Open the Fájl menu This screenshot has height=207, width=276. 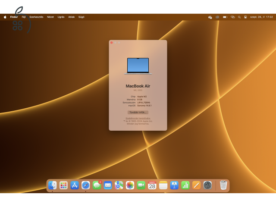(24, 17)
